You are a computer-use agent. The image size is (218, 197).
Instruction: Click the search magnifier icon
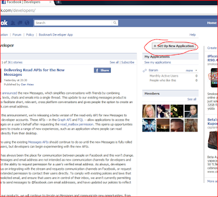pyautogui.click(x=115, y=23)
